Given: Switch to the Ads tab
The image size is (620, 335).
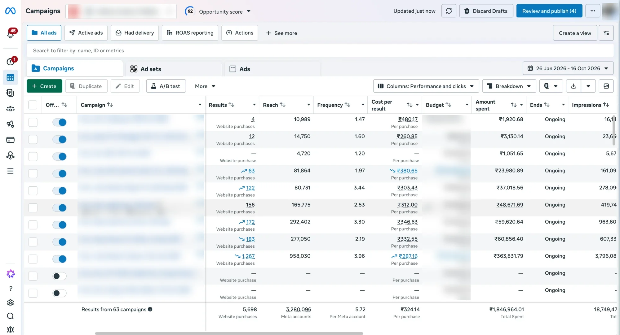Looking at the screenshot, I should coord(273,69).
